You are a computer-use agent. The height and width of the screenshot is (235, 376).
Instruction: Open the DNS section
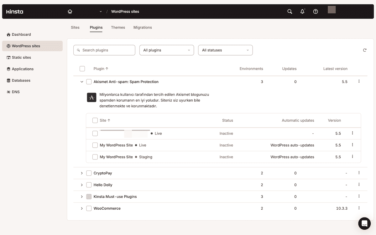click(15, 91)
